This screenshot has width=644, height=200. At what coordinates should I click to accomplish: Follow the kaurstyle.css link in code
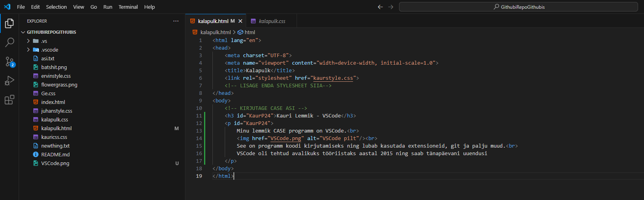(333, 78)
